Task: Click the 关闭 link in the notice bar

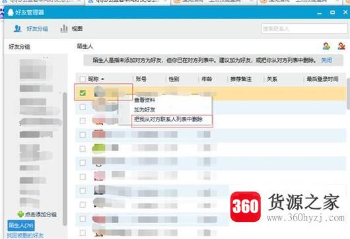Action: click(326, 60)
